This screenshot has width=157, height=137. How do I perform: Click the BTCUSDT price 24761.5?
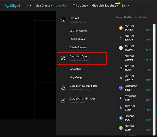click(129, 30)
